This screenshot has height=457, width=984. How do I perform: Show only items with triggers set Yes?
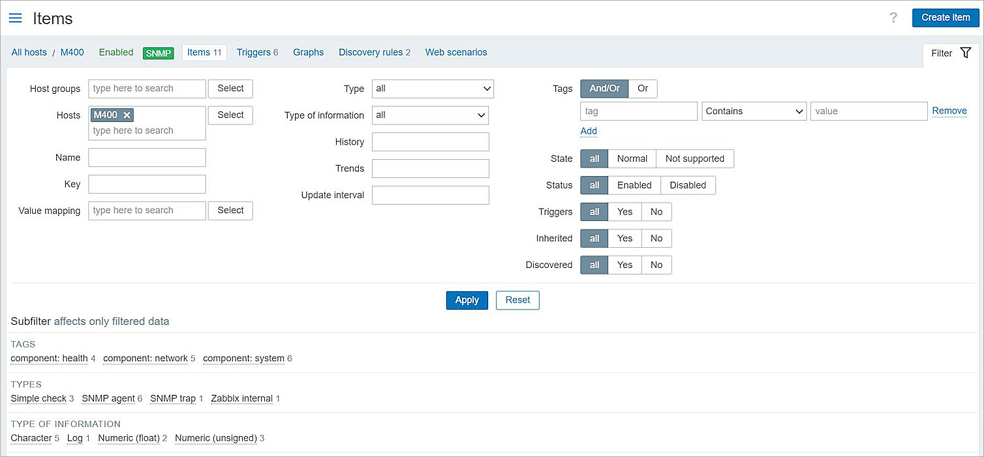(x=624, y=211)
